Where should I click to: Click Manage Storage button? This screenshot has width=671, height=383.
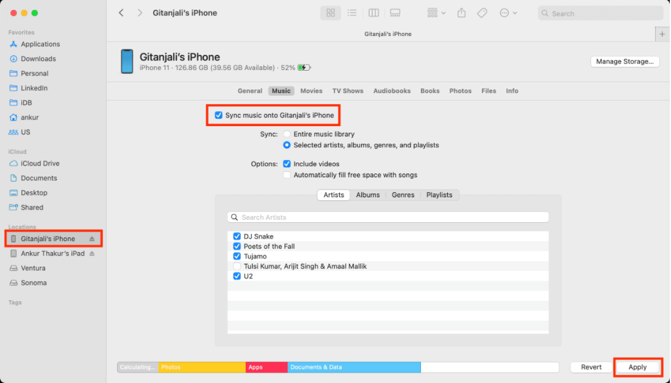pos(625,61)
